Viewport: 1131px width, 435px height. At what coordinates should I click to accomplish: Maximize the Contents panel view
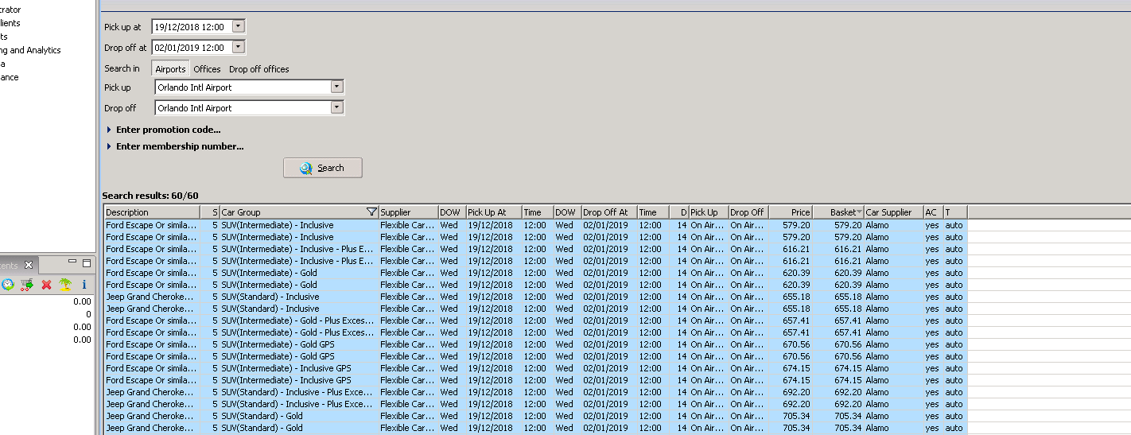[87, 262]
